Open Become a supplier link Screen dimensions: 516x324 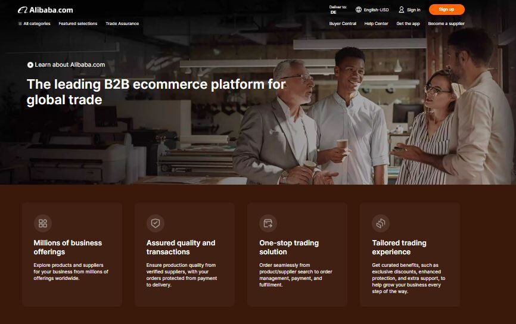[446, 24]
